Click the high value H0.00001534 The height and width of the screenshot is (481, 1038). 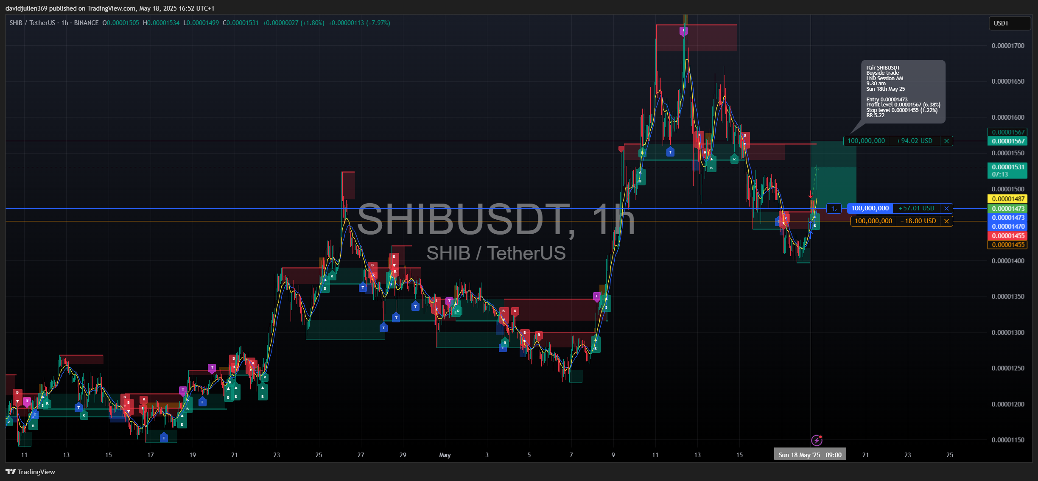tap(161, 23)
